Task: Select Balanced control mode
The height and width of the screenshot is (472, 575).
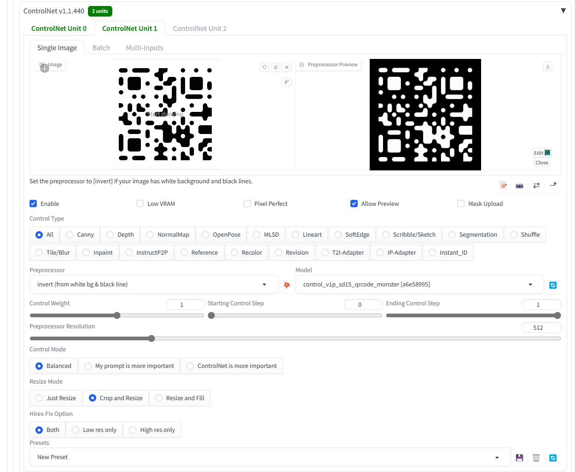Action: coord(53,366)
